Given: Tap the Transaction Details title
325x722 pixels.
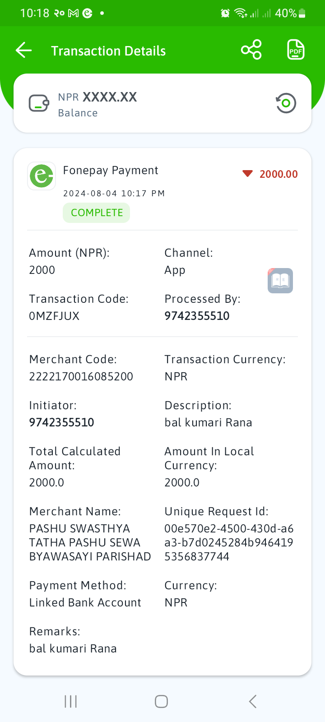Looking at the screenshot, I should click(x=108, y=51).
